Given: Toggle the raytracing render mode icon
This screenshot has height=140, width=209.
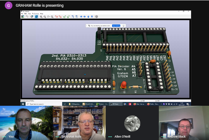Looking at the screenshot, I should click(36, 17).
